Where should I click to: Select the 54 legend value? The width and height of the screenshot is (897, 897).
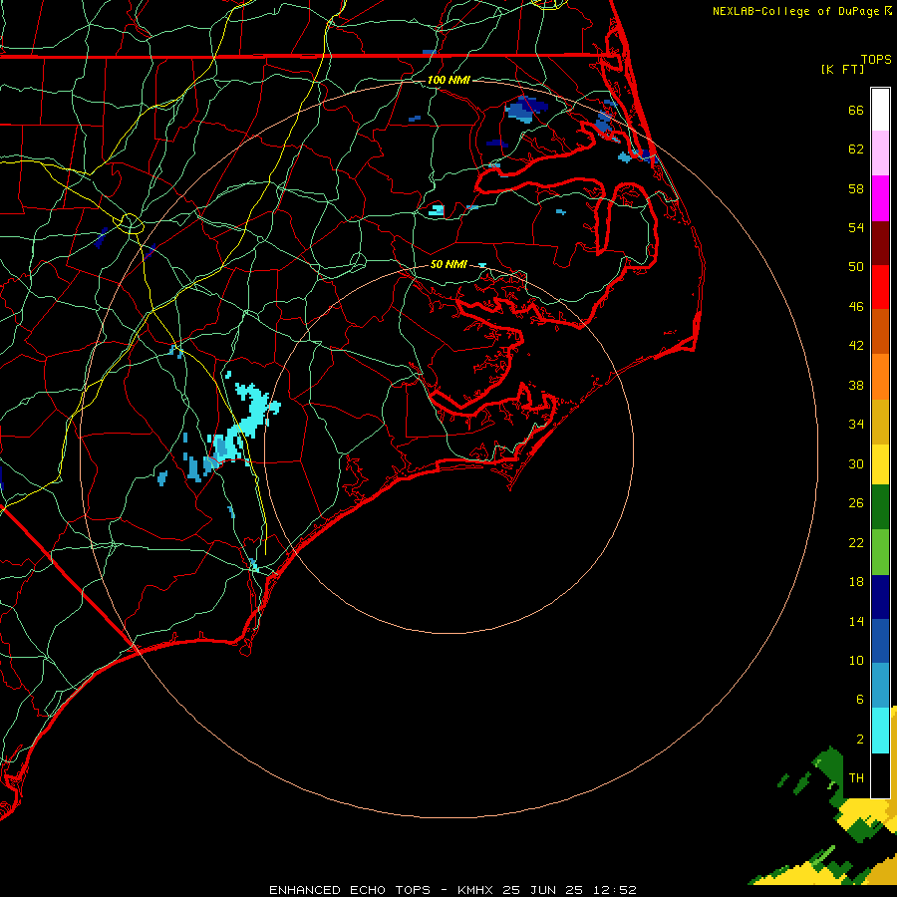coord(856,227)
